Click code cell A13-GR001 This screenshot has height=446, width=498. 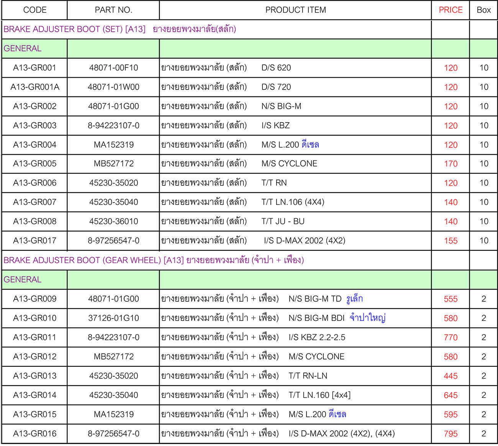click(x=35, y=68)
